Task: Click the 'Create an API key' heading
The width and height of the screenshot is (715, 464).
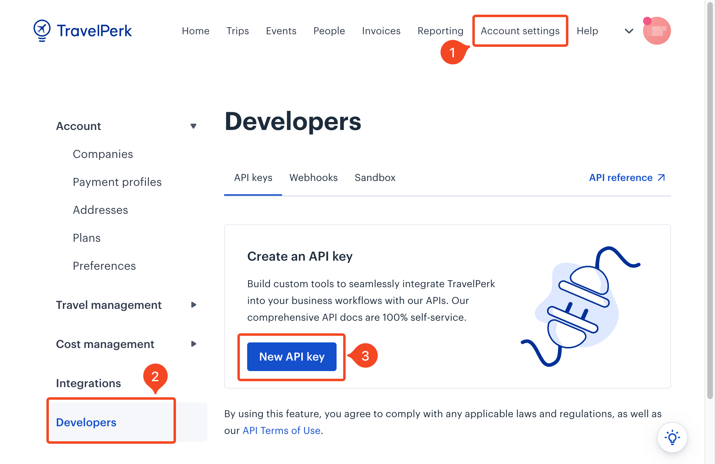Action: (300, 256)
